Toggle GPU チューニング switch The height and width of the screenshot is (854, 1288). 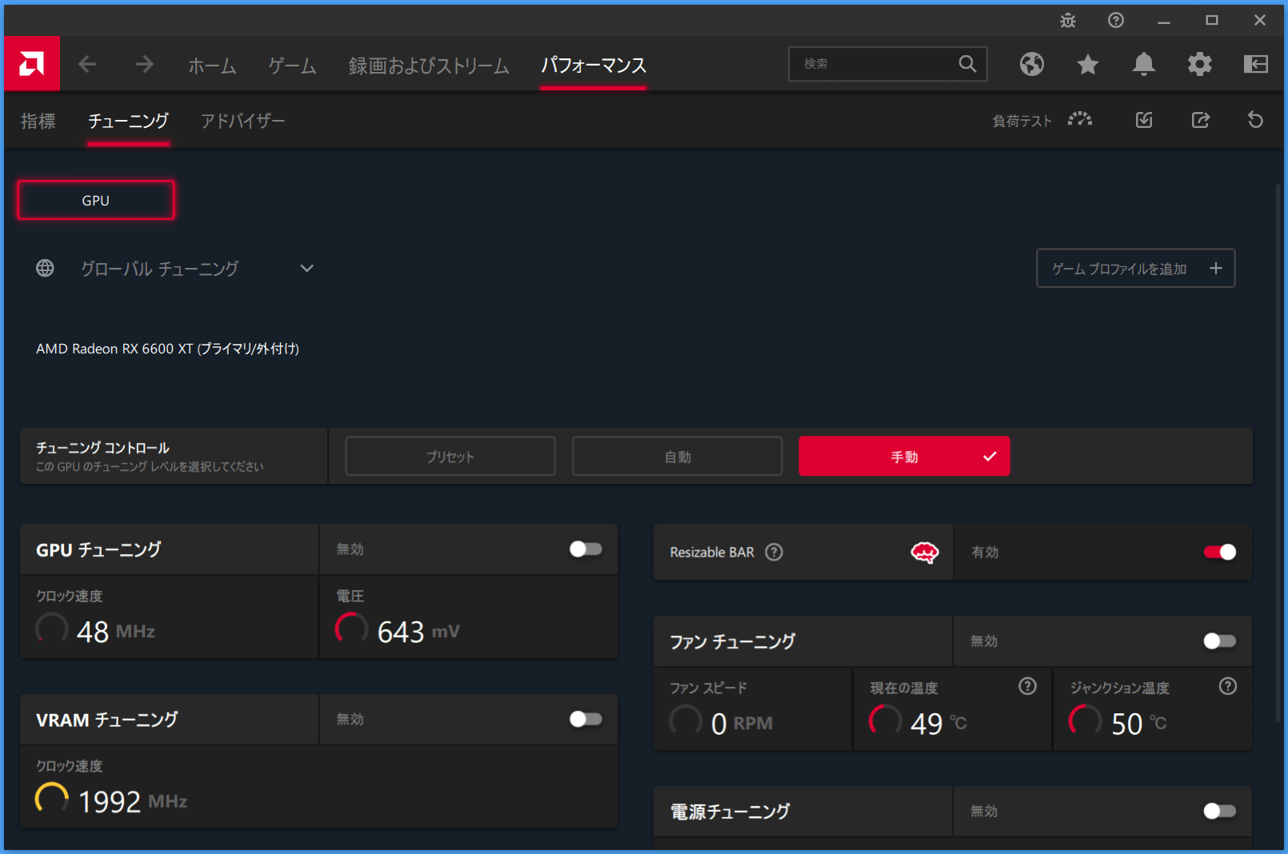coord(586,549)
